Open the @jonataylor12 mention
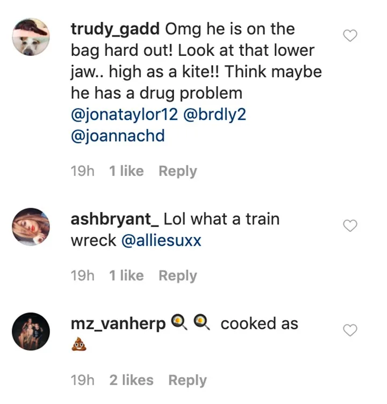Viewport: 387px width, 404px height. pos(125,115)
